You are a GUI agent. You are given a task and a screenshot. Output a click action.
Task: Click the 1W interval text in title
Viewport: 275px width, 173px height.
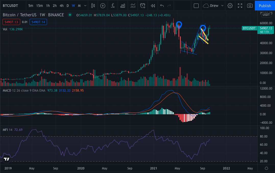click(42, 15)
